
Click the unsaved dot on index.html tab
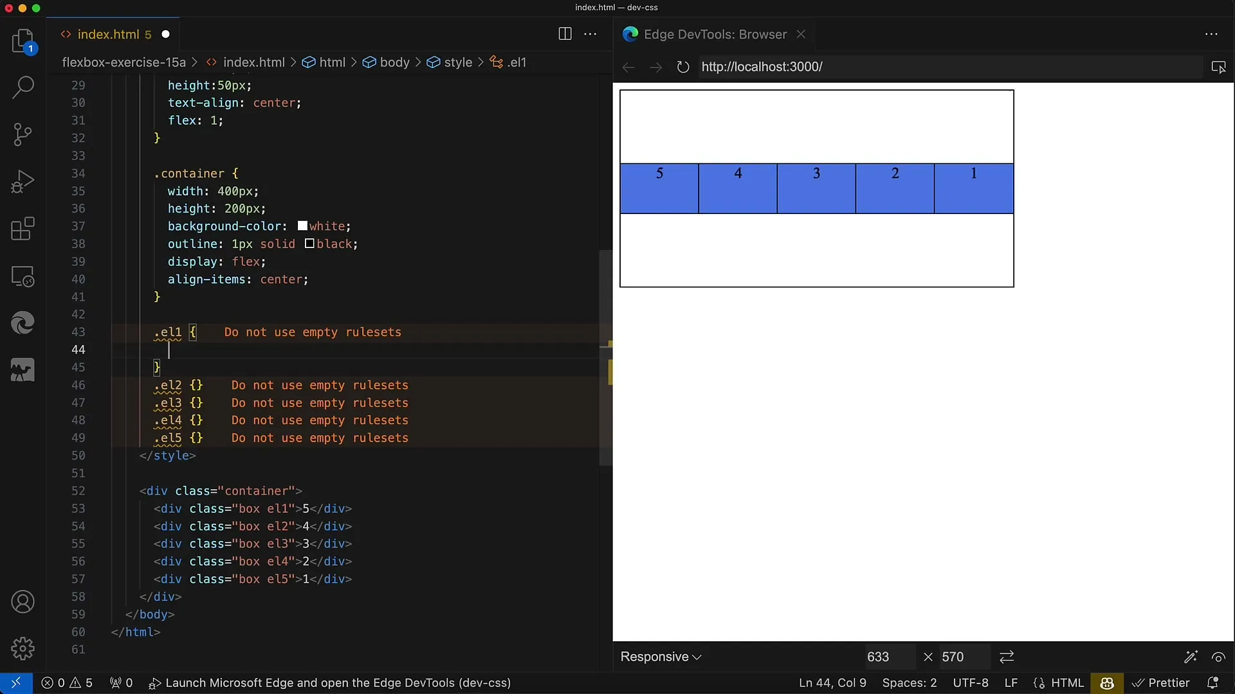click(x=166, y=34)
